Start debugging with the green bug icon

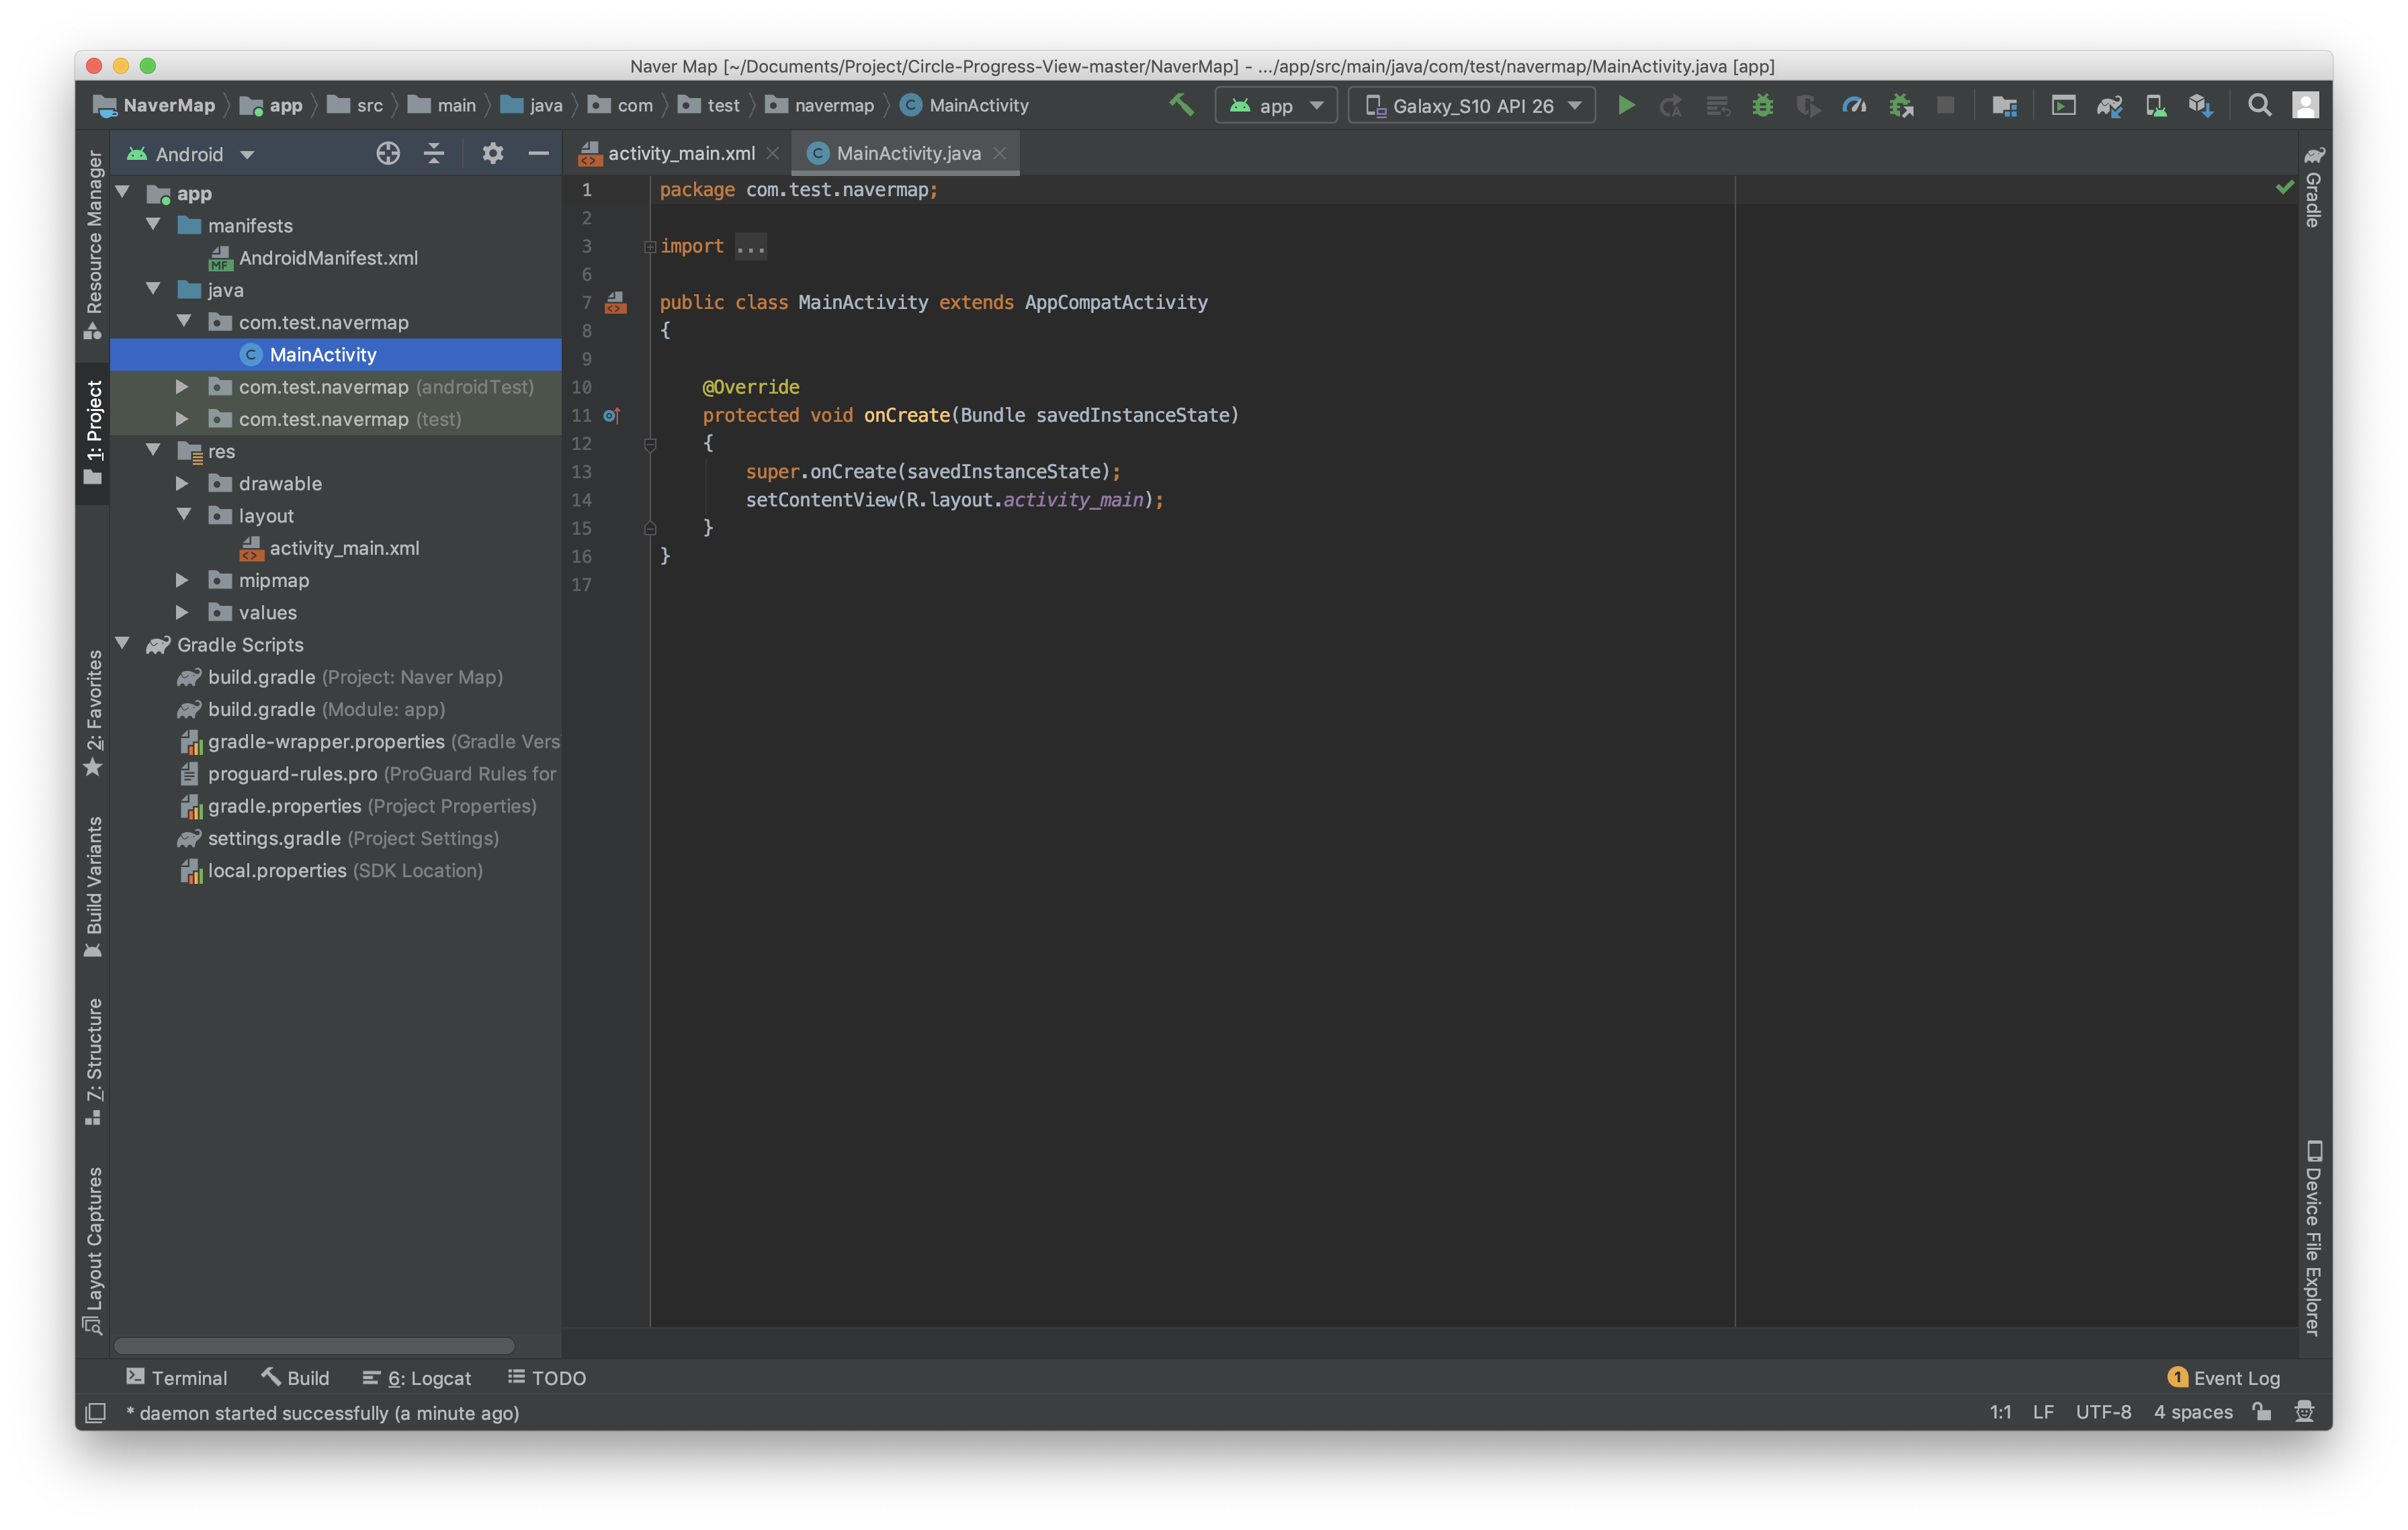1762,105
